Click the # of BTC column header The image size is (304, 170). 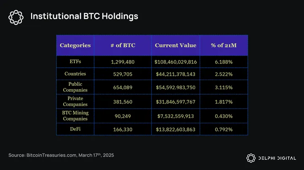(123, 45)
